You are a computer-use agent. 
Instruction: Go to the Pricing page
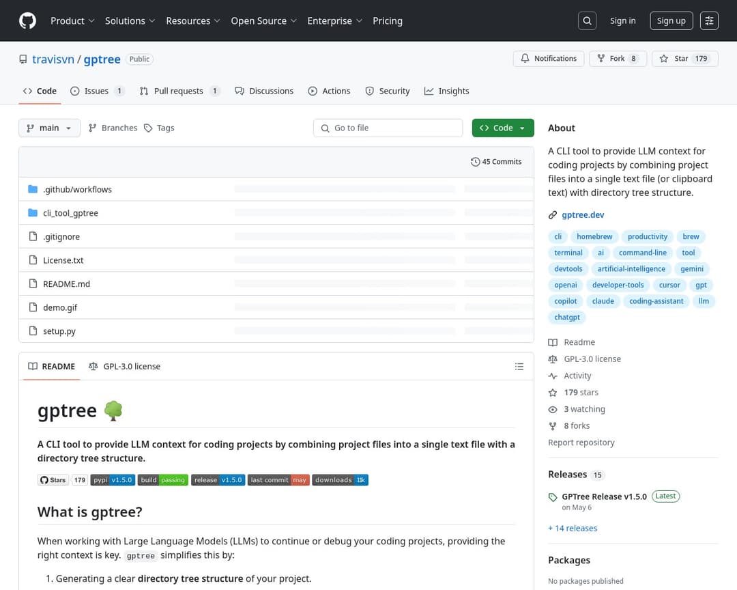tap(388, 20)
